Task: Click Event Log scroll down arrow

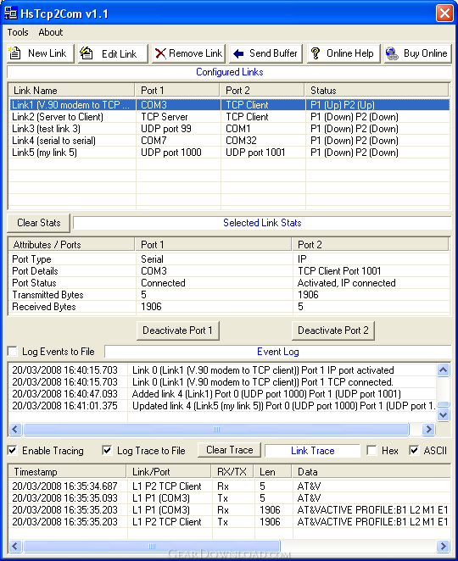Action: click(444, 415)
